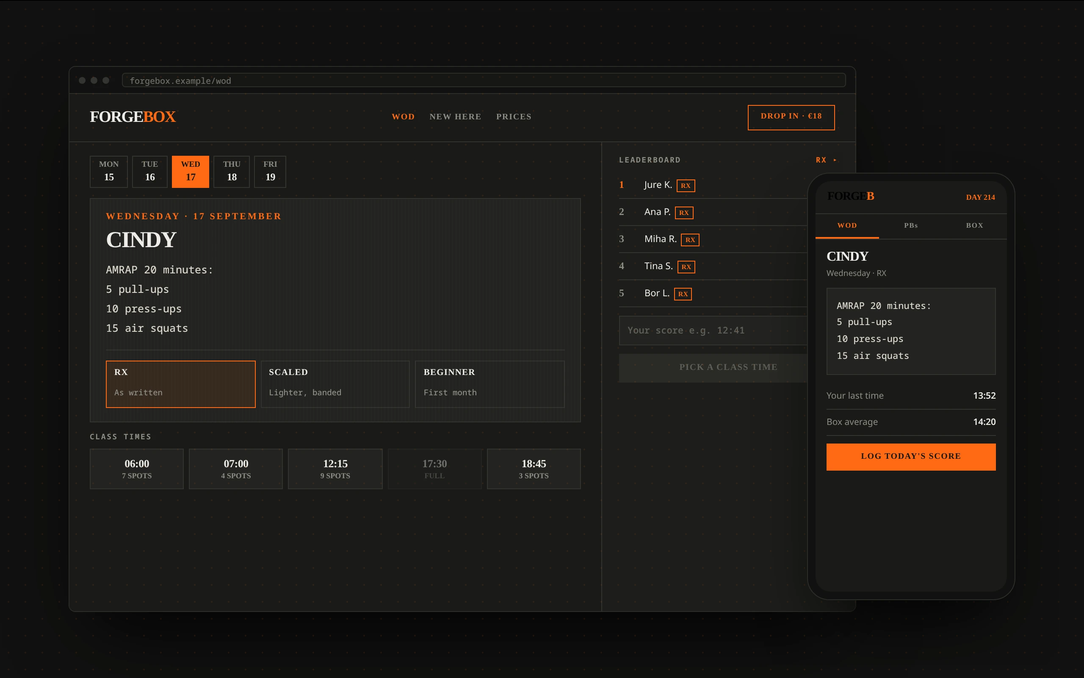Image resolution: width=1084 pixels, height=678 pixels.
Task: Click Tina S. leaderboard row
Action: [713, 266]
